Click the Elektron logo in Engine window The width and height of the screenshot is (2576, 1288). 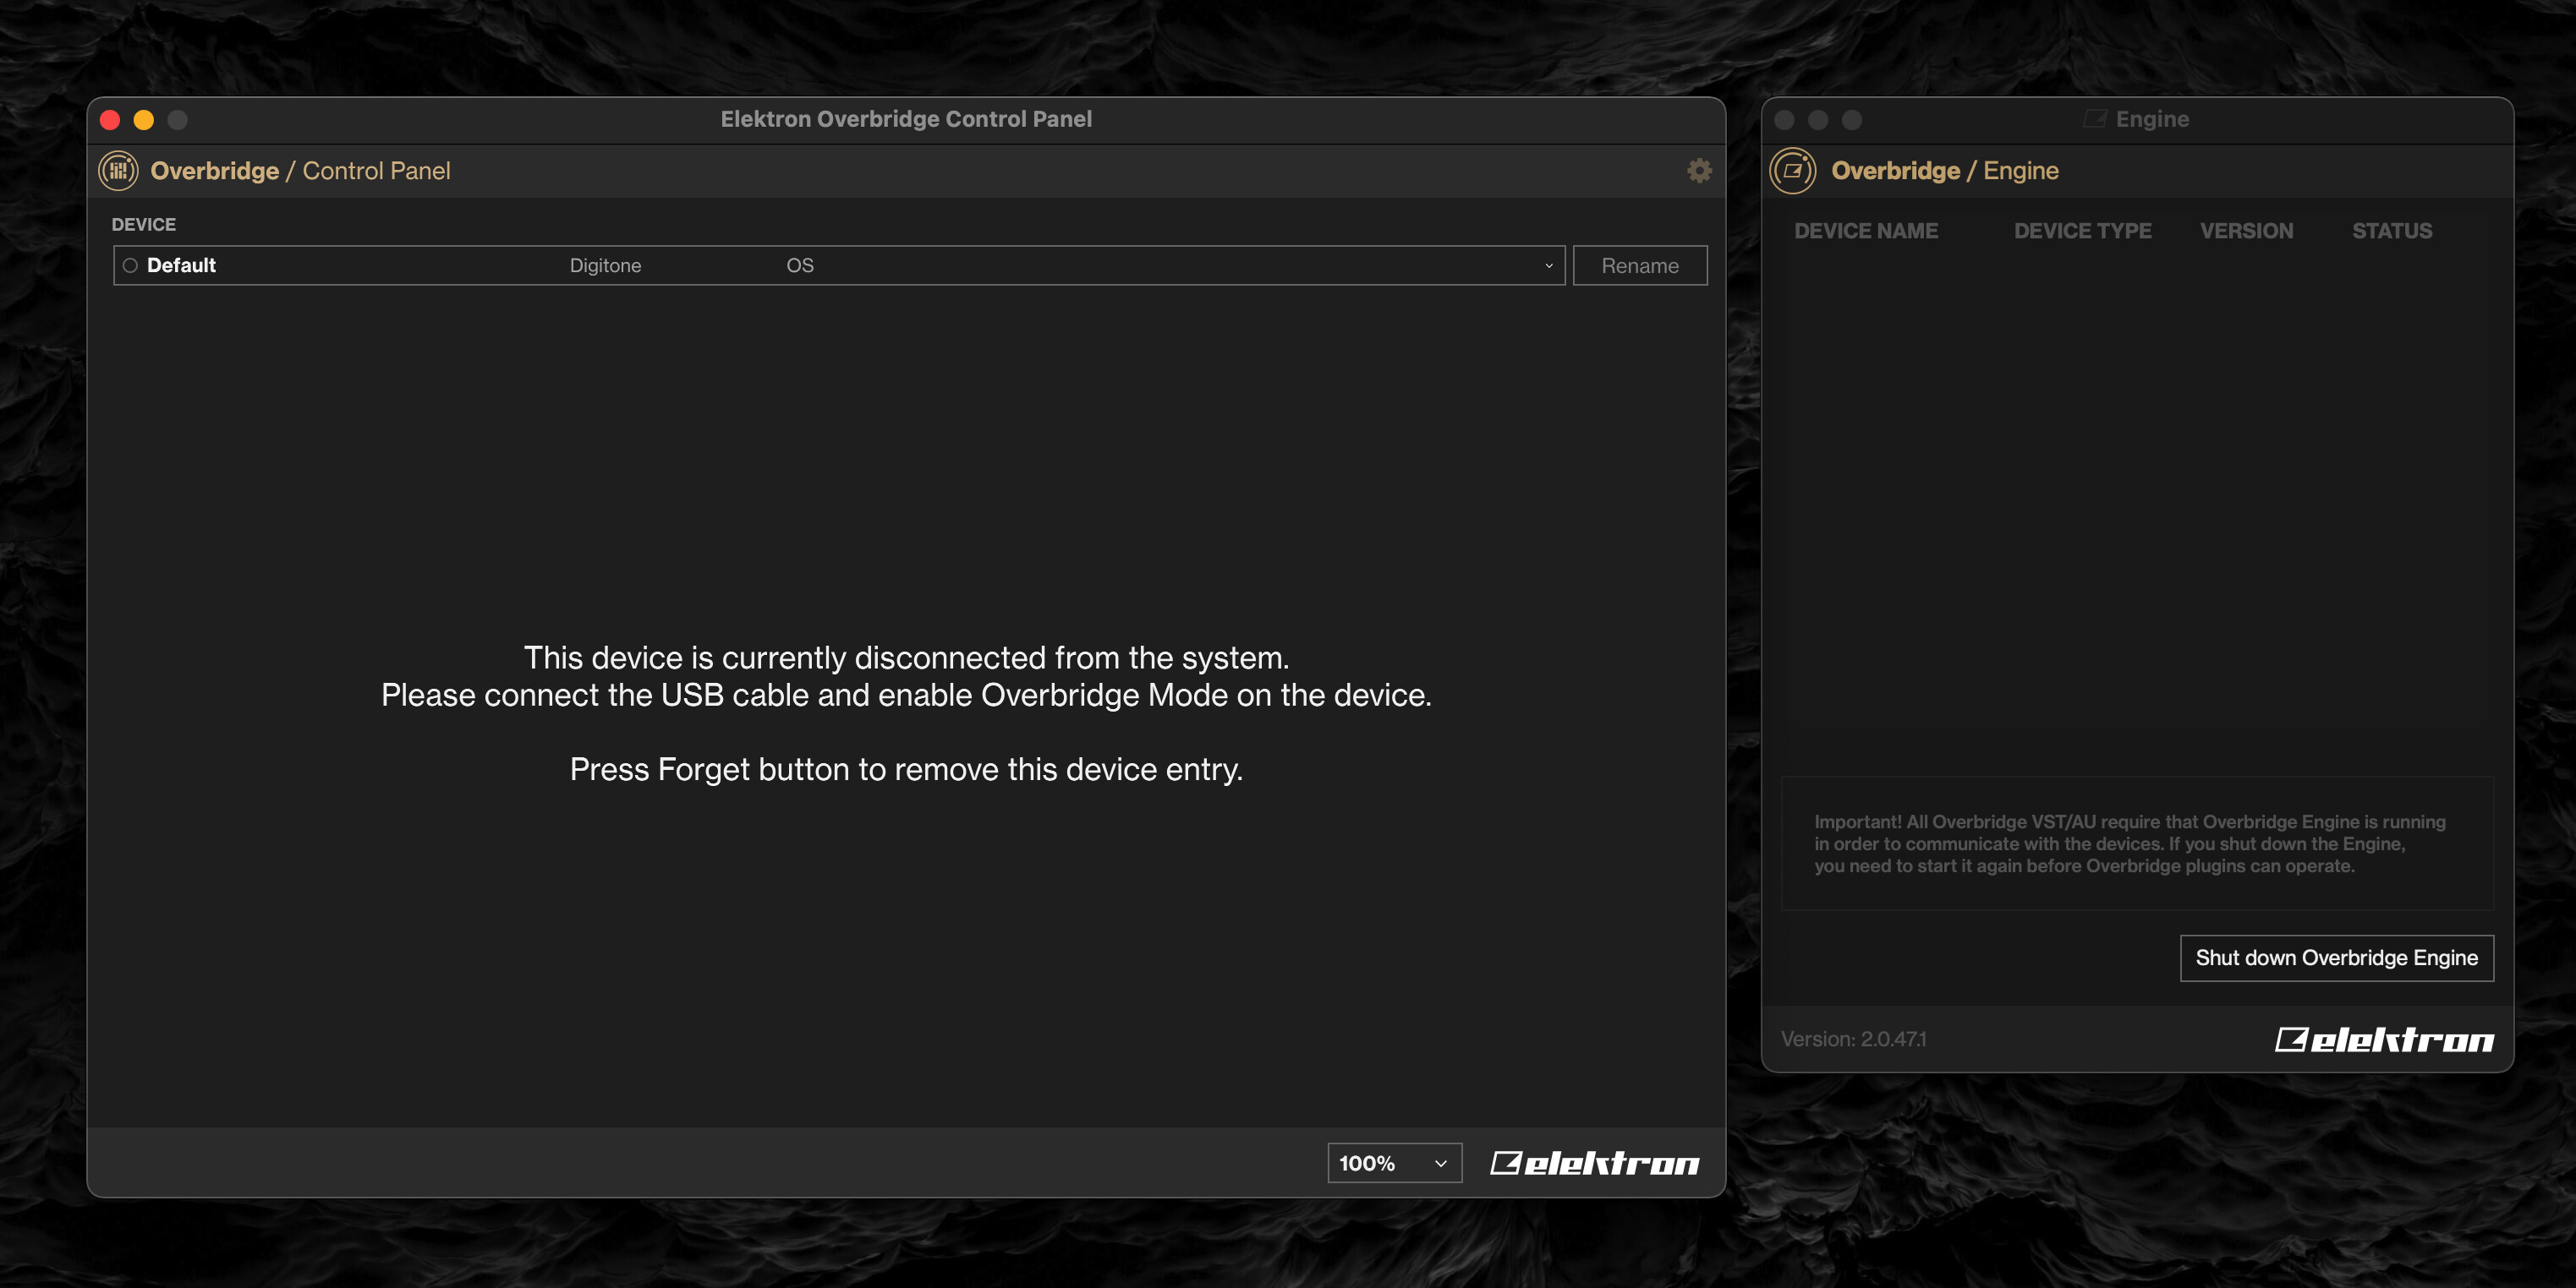click(x=2384, y=1040)
